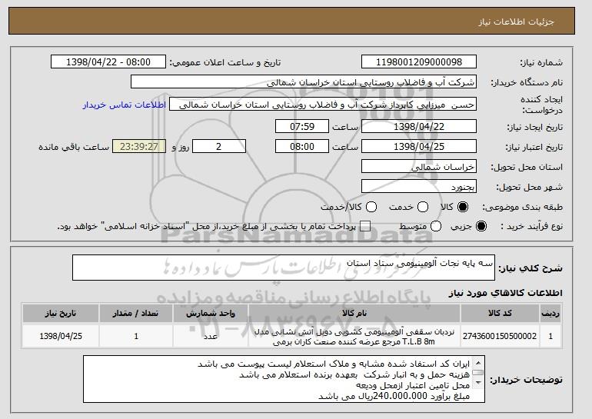Click the note line مبلغ برآورد 240.000.000ریال
This screenshot has height=419, width=592.
[394, 396]
